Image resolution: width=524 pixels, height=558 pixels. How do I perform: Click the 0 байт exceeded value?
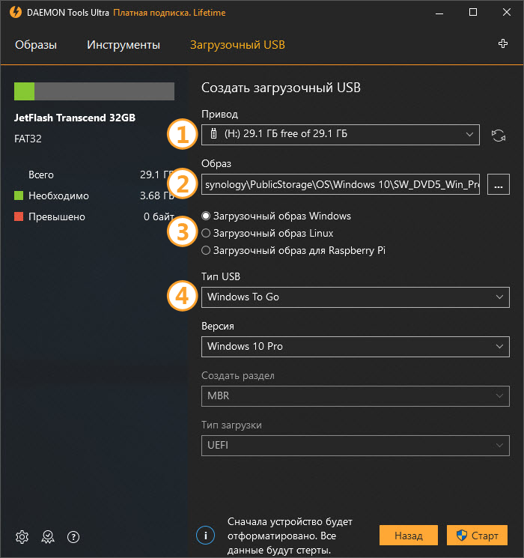point(159,216)
